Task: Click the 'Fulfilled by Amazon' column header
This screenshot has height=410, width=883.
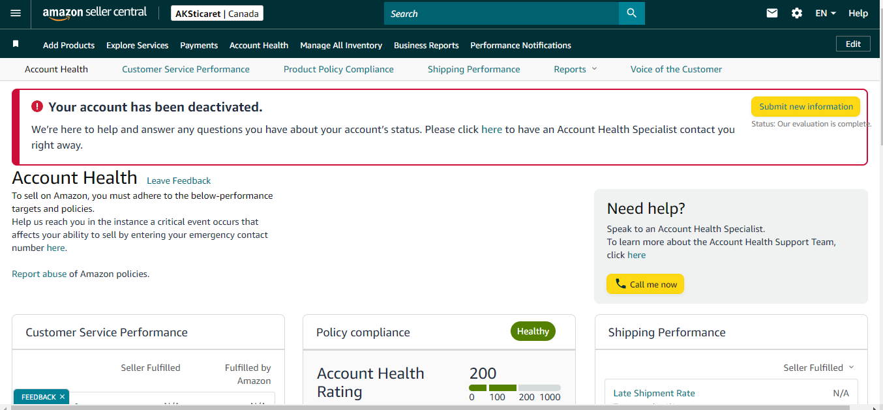Action: (248, 374)
